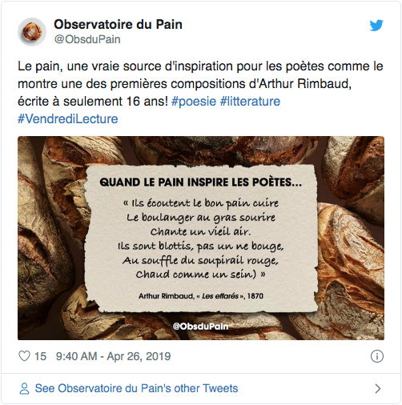
Task: Open the bread photo attached to tweet
Action: click(x=201, y=238)
